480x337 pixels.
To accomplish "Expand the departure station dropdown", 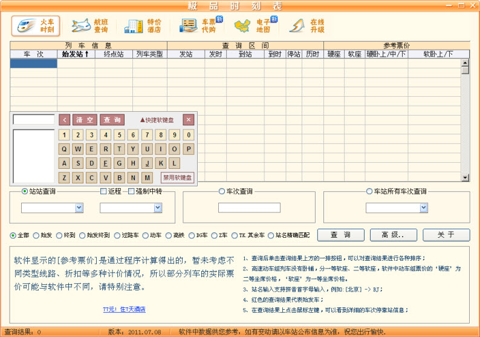I will (x=79, y=208).
